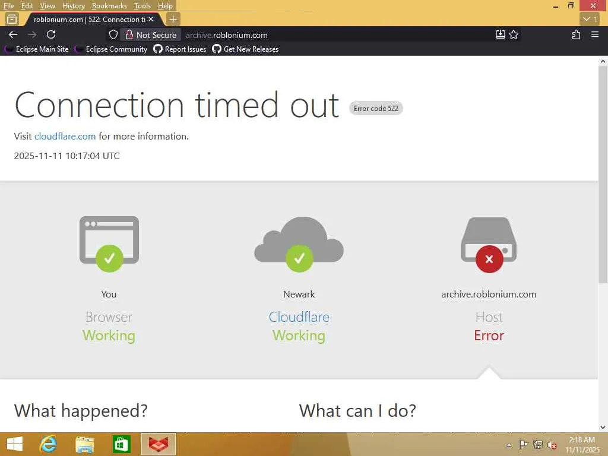608x456 pixels.
Task: Click the sidebar/workspace icon left of tabs
Action: [x=12, y=19]
